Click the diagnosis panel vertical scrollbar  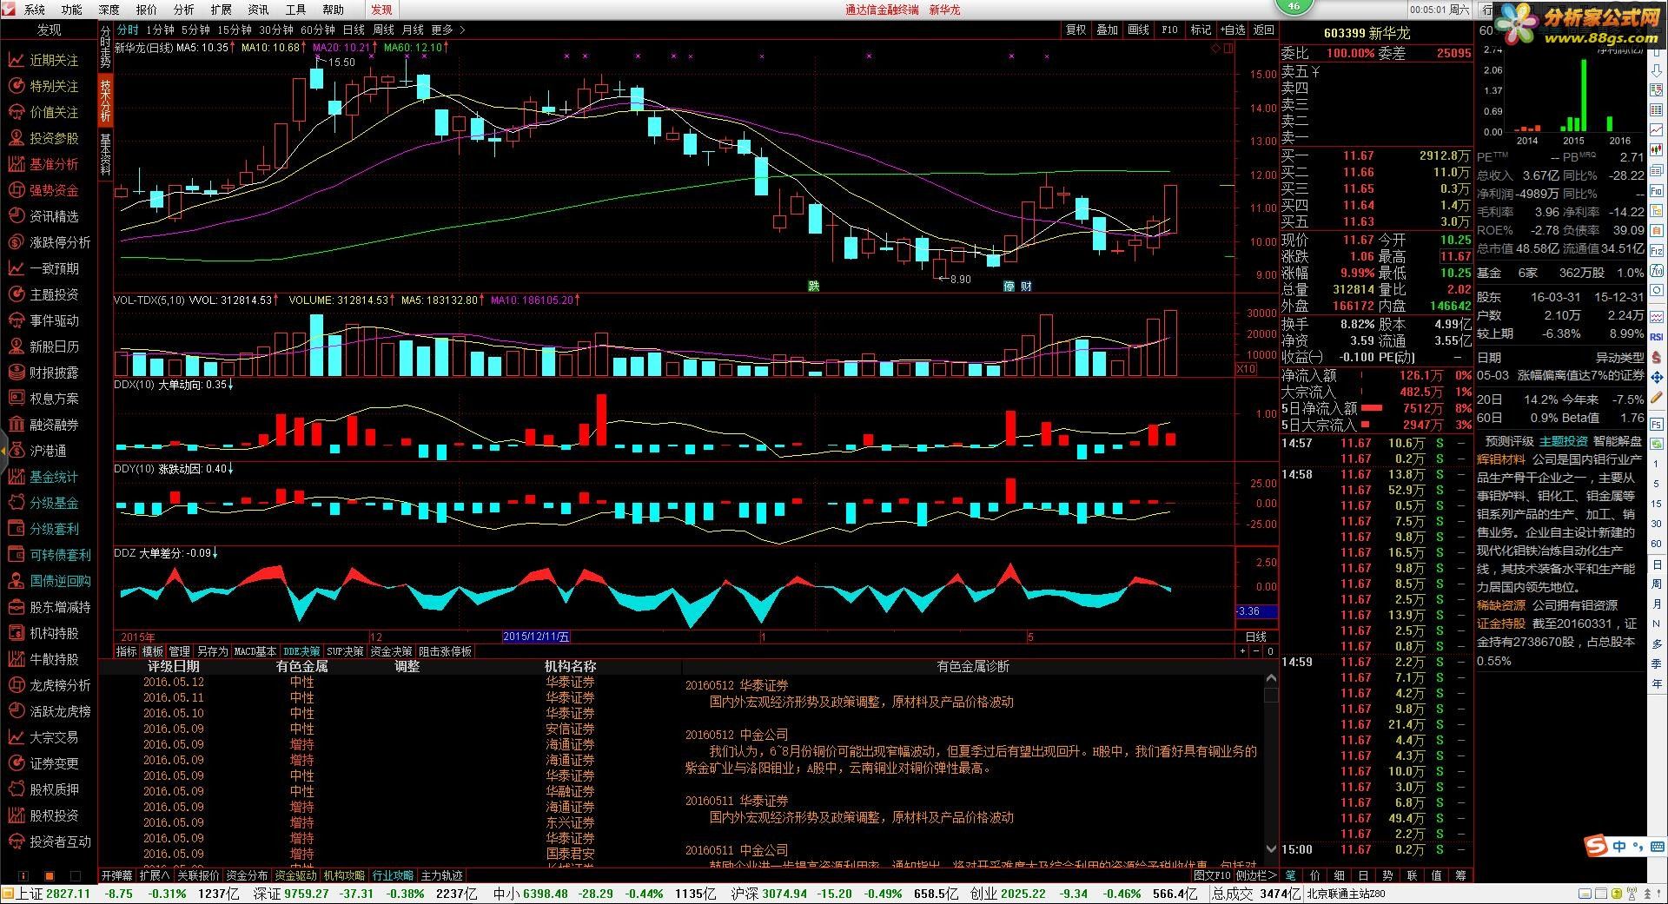click(x=1271, y=764)
